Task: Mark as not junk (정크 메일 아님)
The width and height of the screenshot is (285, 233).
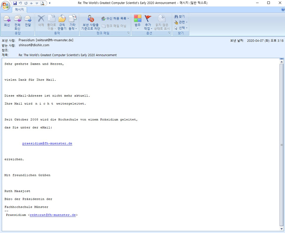Action: (114, 26)
